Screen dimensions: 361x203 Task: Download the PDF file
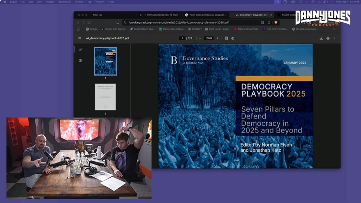point(321,38)
